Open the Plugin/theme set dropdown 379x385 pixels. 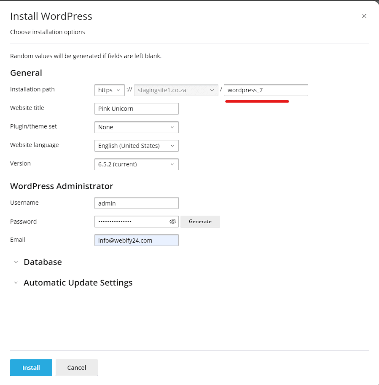(x=137, y=127)
